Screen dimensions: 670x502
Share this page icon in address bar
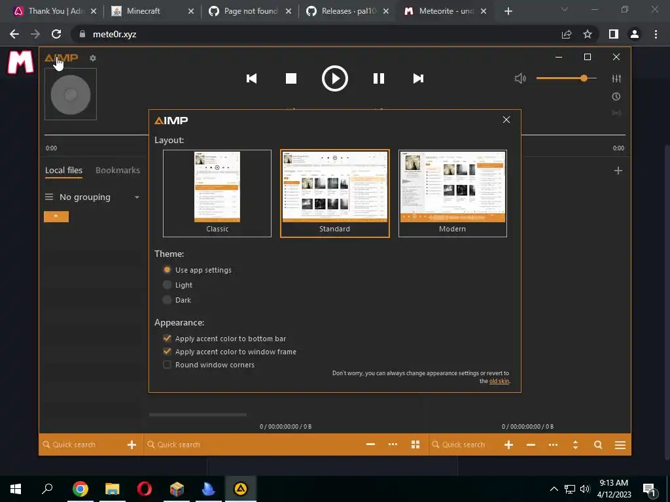[567, 34]
